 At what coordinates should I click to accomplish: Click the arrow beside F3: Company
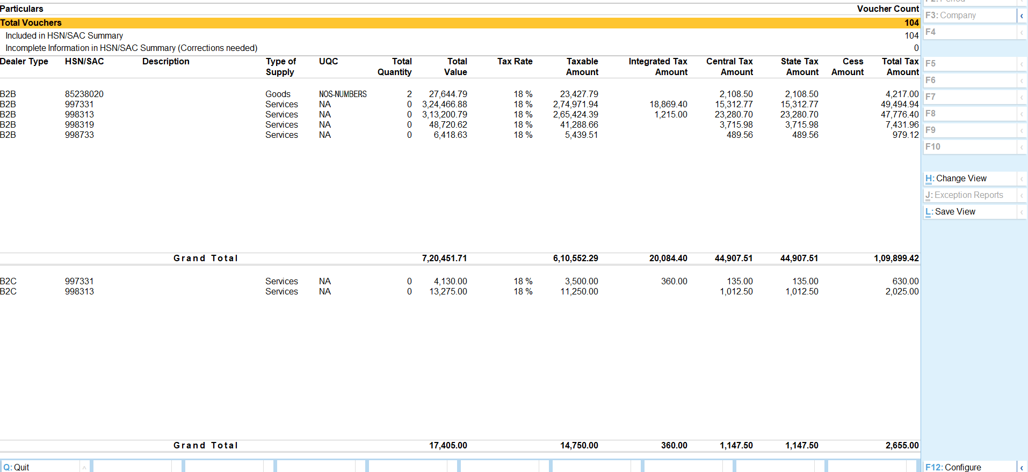click(1021, 16)
